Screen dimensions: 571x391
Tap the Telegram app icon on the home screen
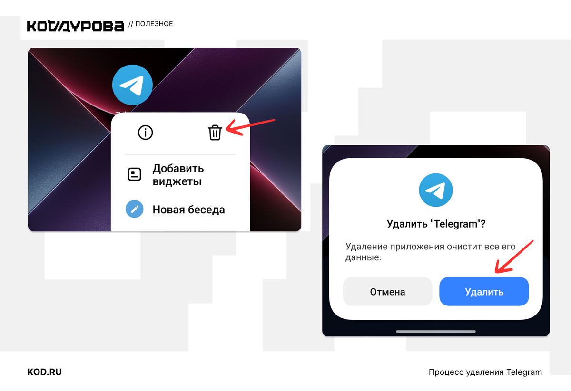point(132,86)
